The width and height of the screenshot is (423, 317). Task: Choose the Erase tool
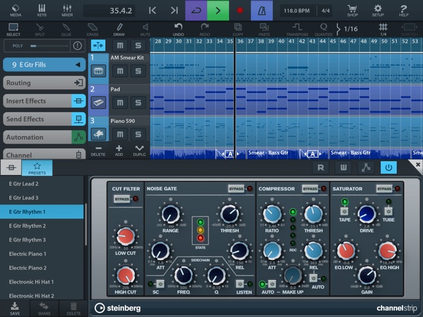[93, 29]
